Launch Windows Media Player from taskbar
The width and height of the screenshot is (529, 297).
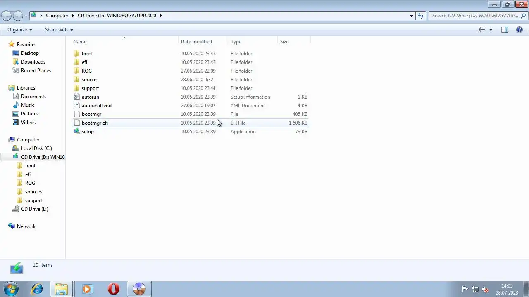(87, 289)
